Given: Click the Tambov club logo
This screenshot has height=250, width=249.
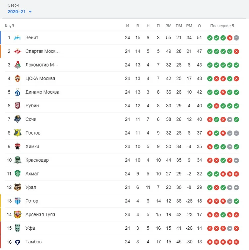Looking at the screenshot, I should [x=17, y=242].
